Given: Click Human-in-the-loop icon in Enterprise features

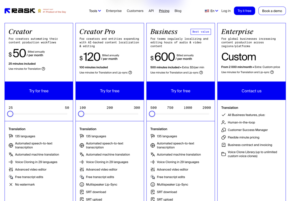Looking at the screenshot, I should (x=224, y=122).
